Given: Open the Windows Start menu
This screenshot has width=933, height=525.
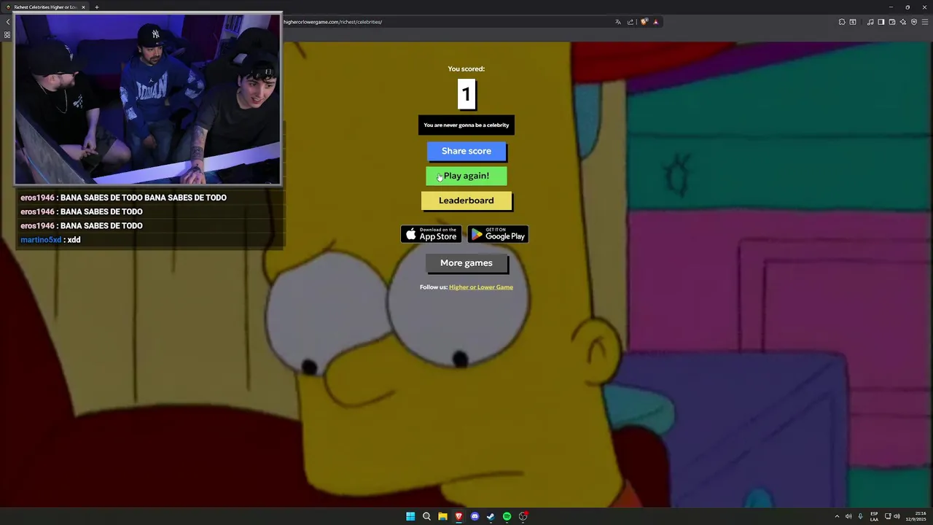Looking at the screenshot, I should pyautogui.click(x=410, y=516).
